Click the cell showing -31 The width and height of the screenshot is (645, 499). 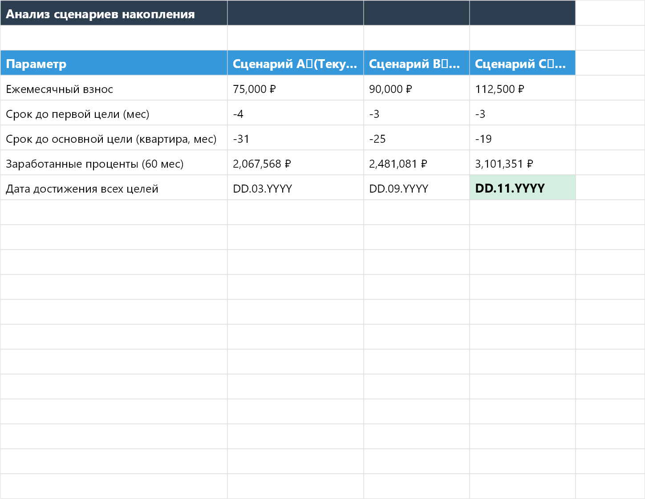click(295, 139)
